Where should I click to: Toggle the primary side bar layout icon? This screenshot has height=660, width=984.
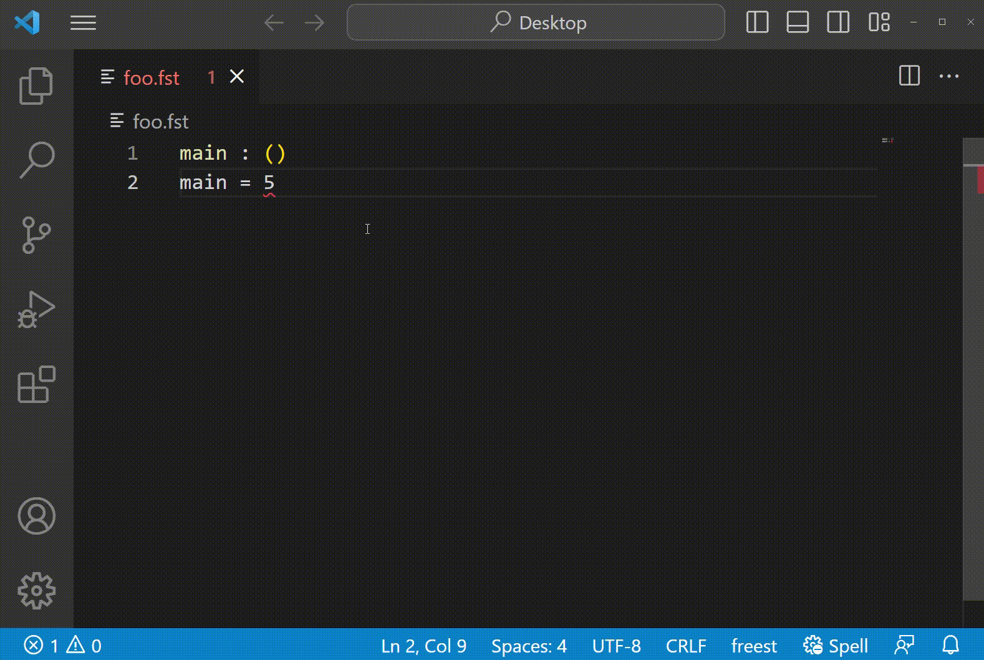click(x=757, y=22)
